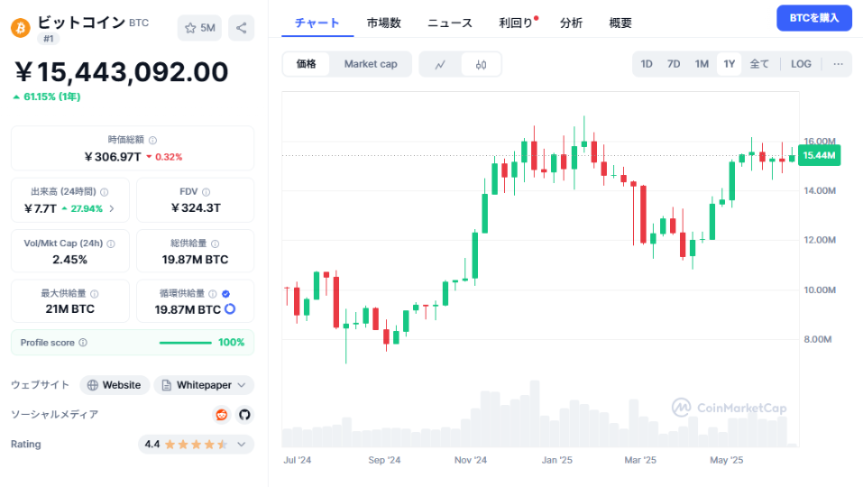Click the verified badge by 循環供給量
The height and width of the screenshot is (487, 863).
click(x=225, y=294)
